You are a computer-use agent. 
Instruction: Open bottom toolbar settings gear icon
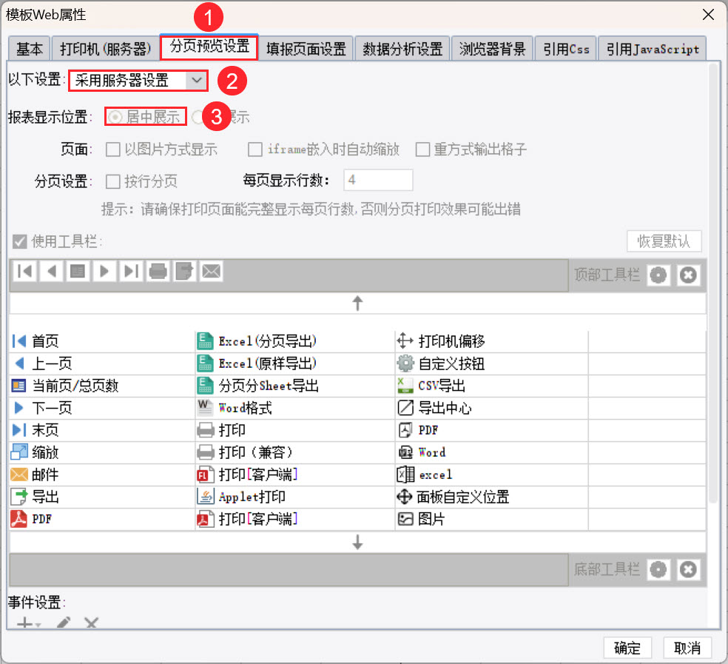(658, 569)
